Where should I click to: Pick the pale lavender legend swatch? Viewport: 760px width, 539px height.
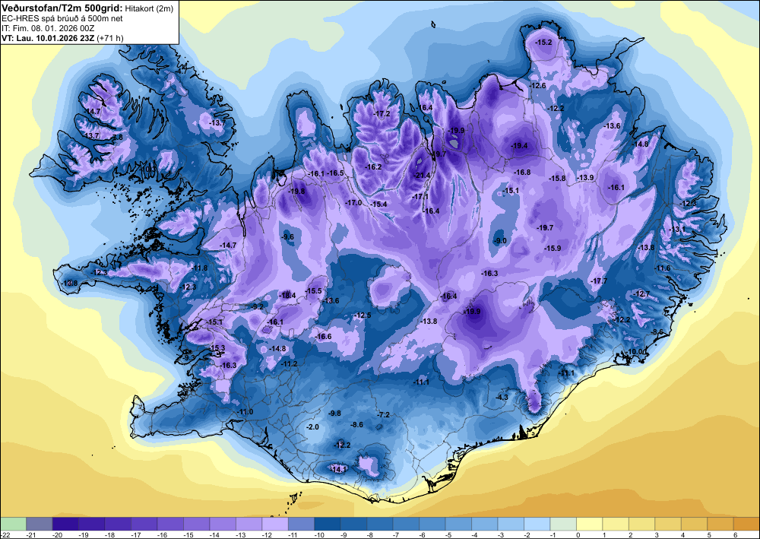[x=275, y=524]
